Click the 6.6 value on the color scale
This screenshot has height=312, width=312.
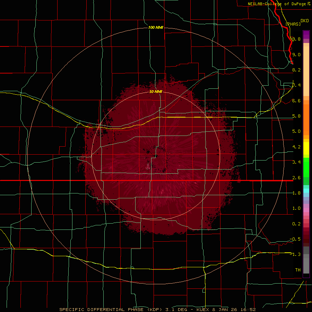pyautogui.click(x=296, y=101)
